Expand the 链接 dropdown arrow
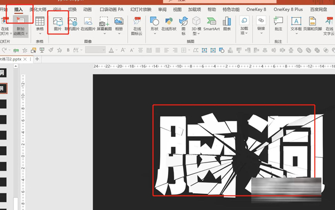 point(261,33)
